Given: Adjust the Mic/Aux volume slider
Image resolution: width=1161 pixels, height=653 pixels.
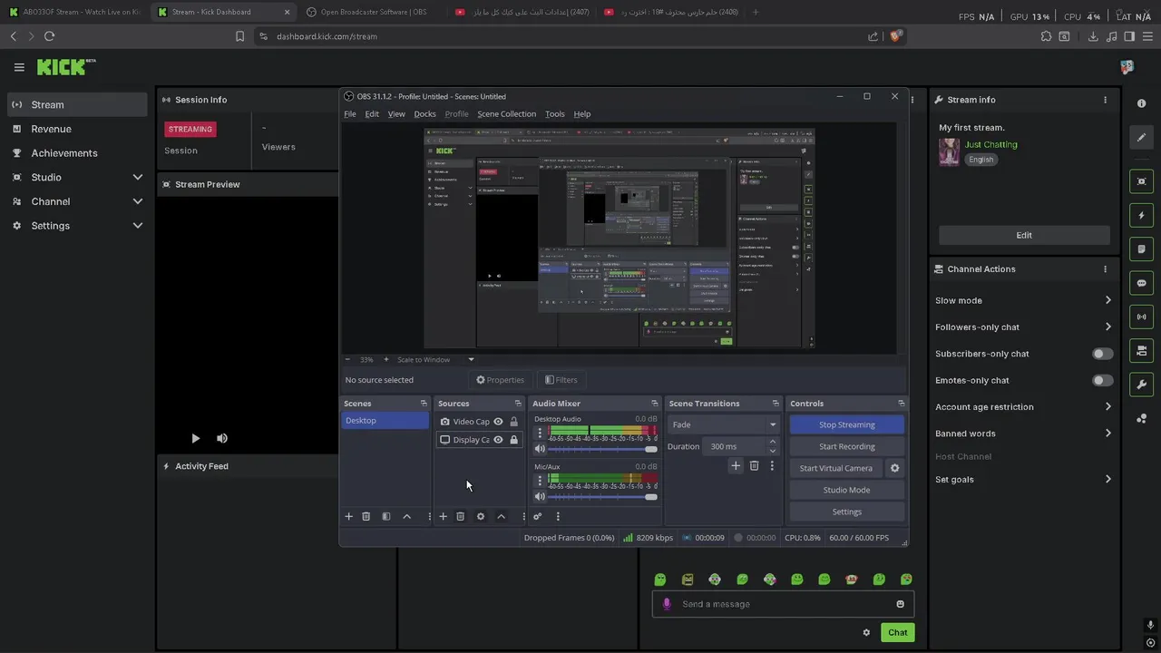Looking at the screenshot, I should pos(602,496).
